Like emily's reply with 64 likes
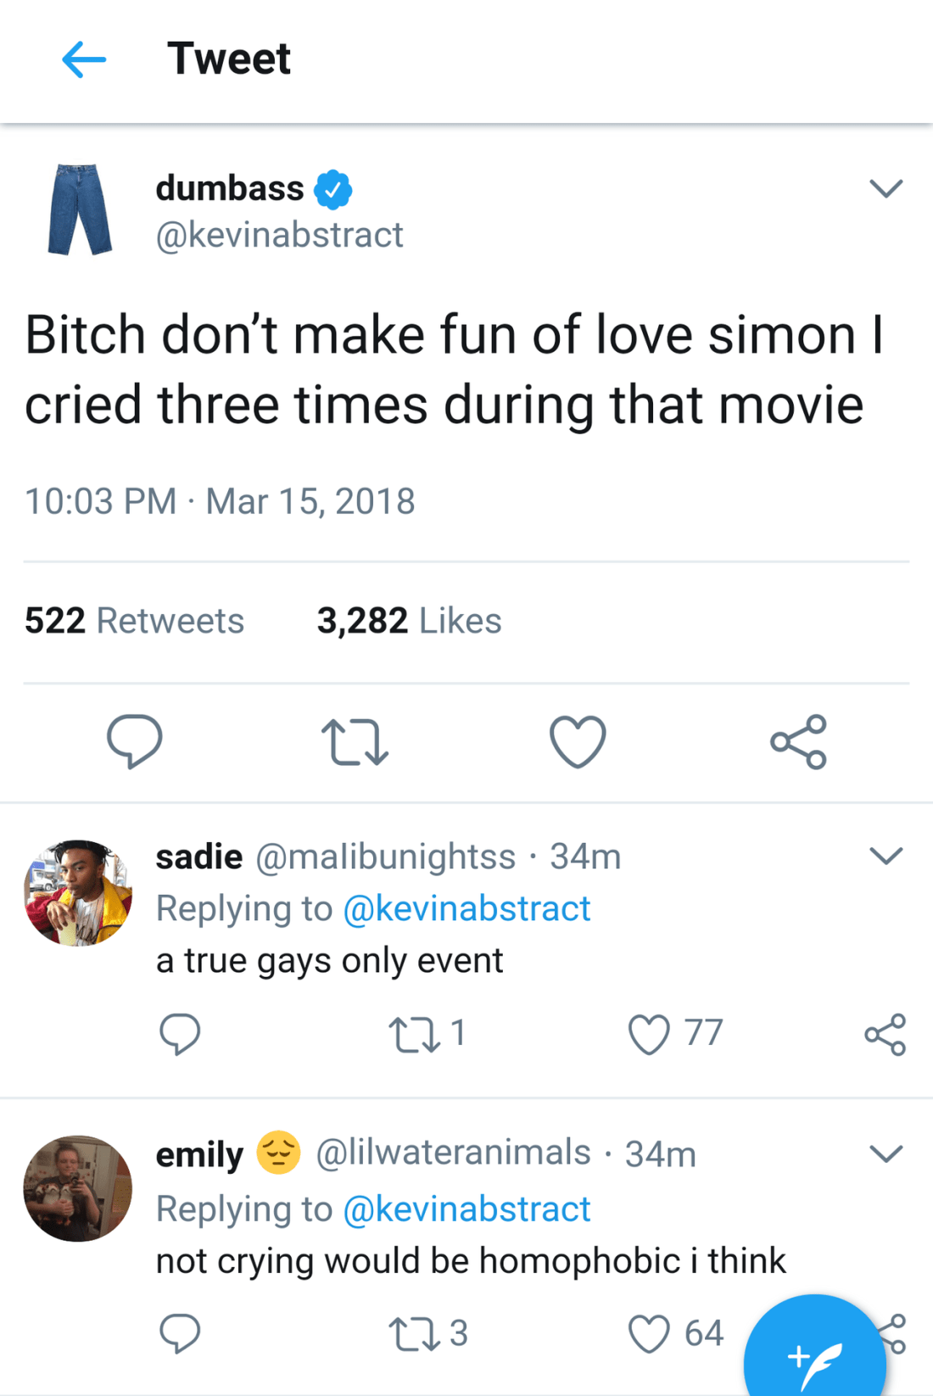This screenshot has height=1396, width=933. [649, 1333]
